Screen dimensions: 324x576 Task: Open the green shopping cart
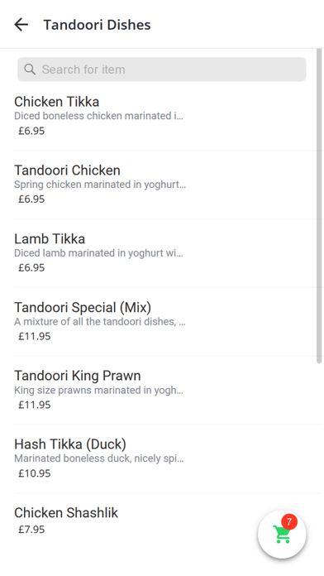(282, 534)
